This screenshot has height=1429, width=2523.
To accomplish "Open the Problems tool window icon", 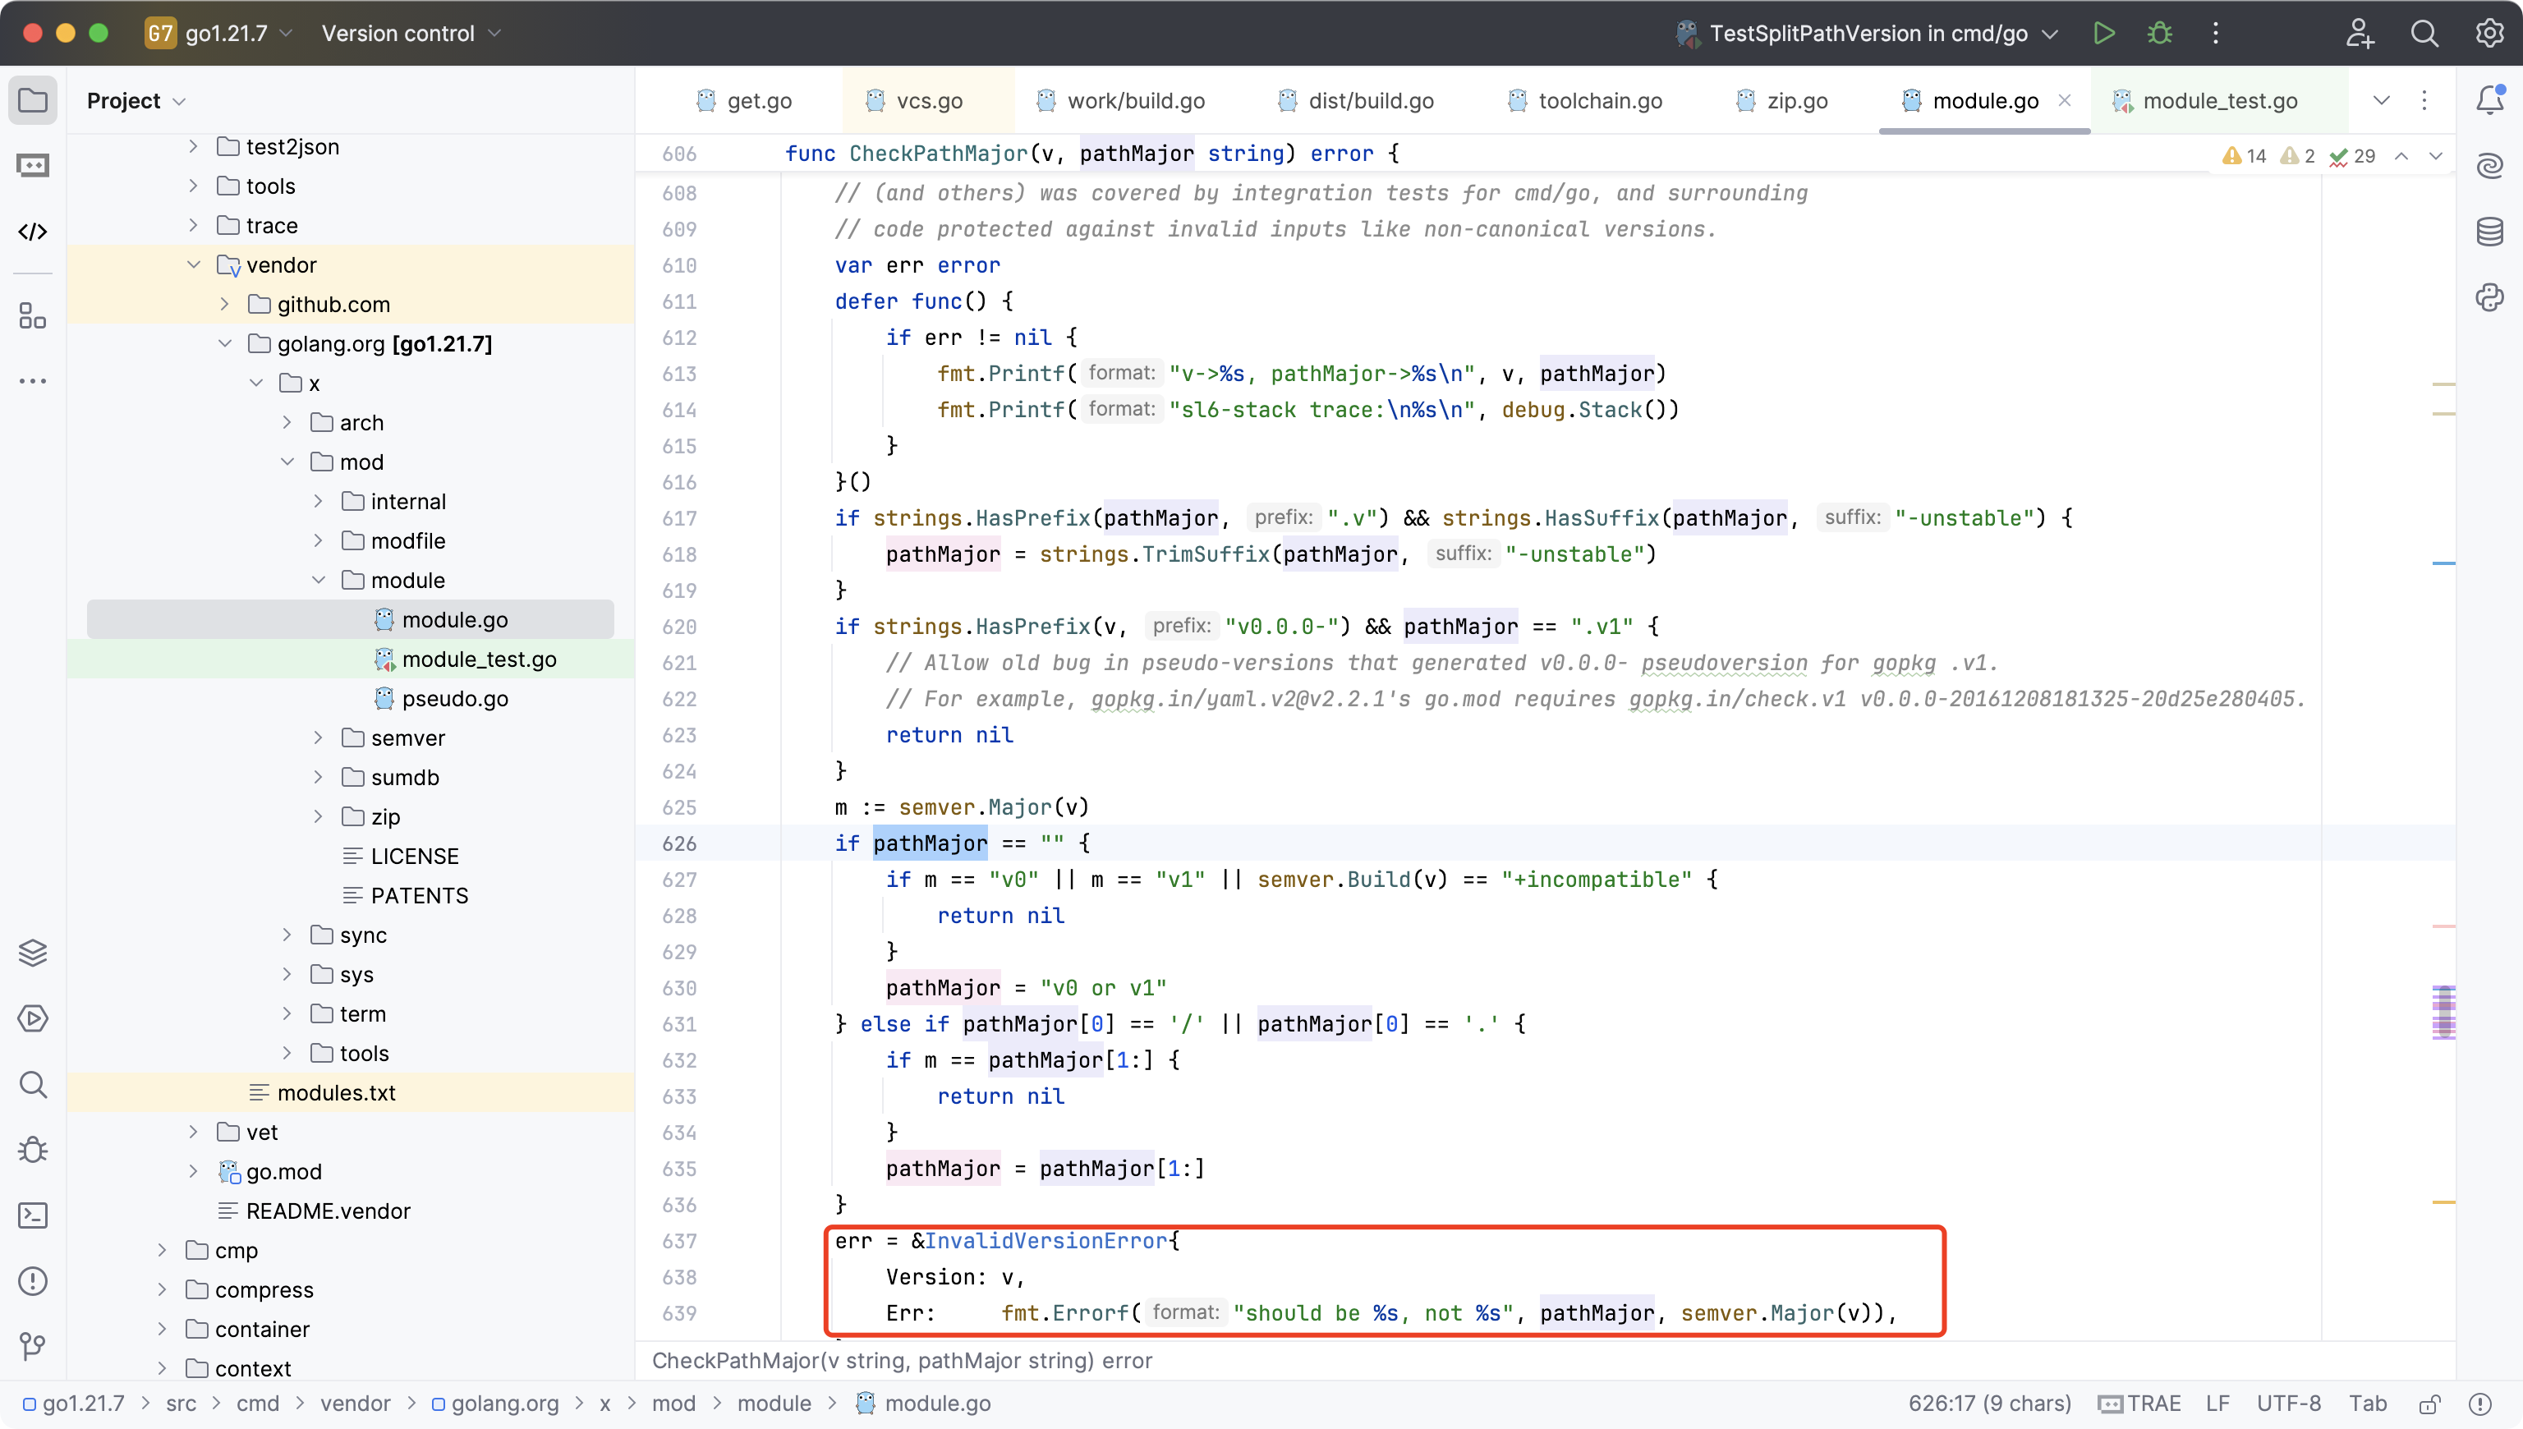I will [32, 1281].
